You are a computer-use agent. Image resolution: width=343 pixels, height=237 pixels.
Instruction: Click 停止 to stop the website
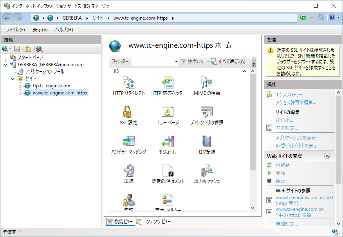pyautogui.click(x=280, y=181)
